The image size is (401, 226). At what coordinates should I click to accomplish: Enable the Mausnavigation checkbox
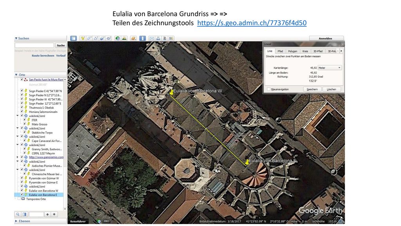coord(269,89)
